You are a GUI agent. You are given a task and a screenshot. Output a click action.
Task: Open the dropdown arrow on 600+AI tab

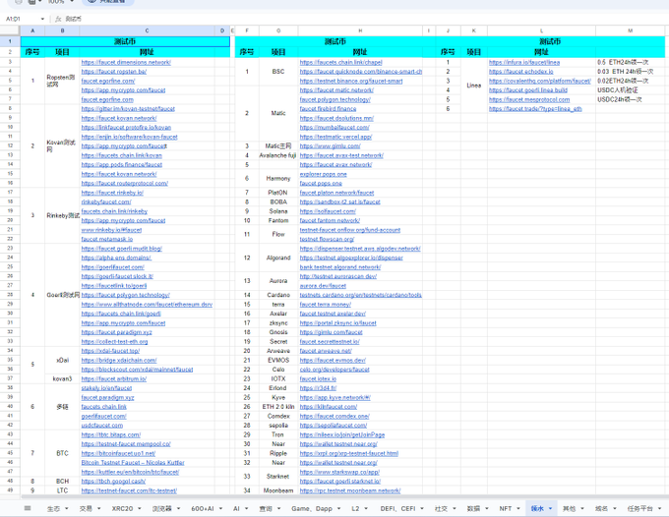click(x=220, y=508)
